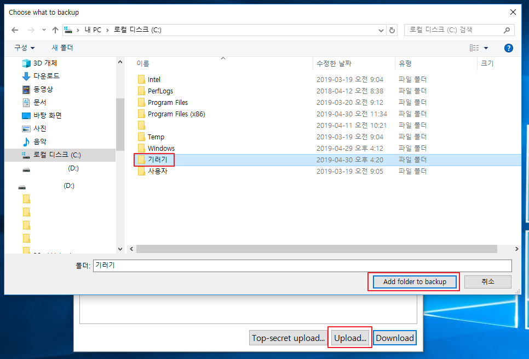The image size is (529, 359).
Task: Refresh the folder view
Action: point(392,30)
